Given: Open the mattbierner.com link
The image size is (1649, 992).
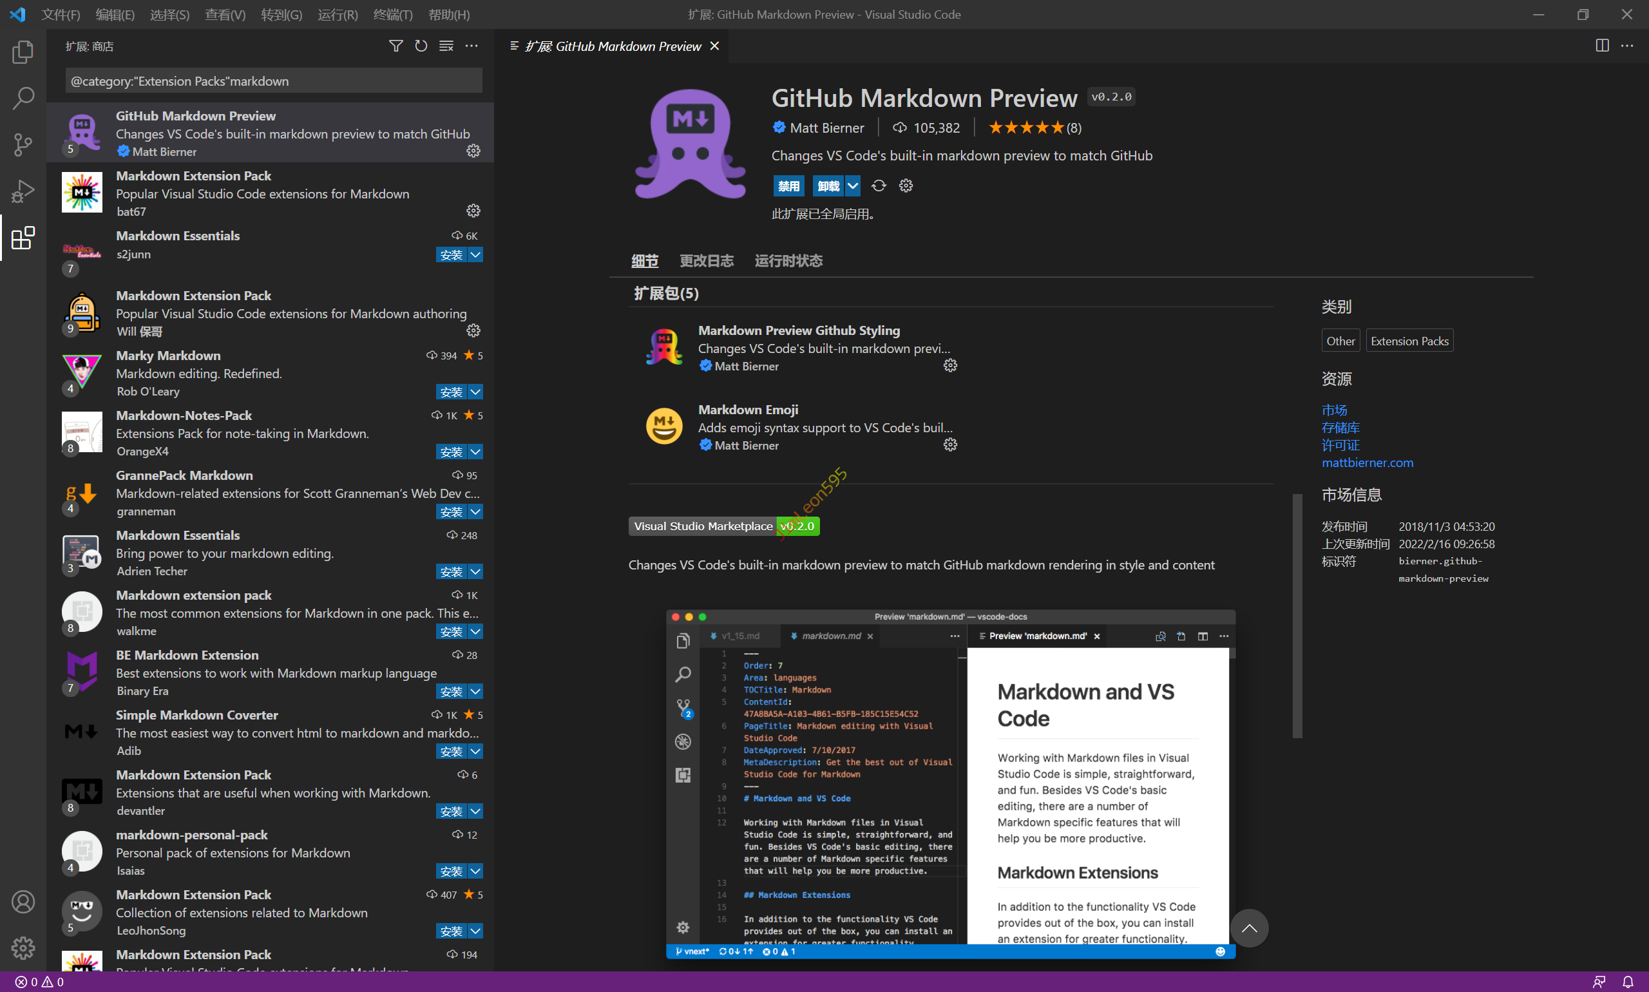Looking at the screenshot, I should (1367, 463).
